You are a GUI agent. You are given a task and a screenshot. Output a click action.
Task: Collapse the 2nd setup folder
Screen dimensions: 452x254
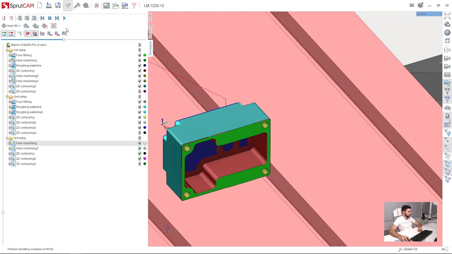click(x=7, y=97)
